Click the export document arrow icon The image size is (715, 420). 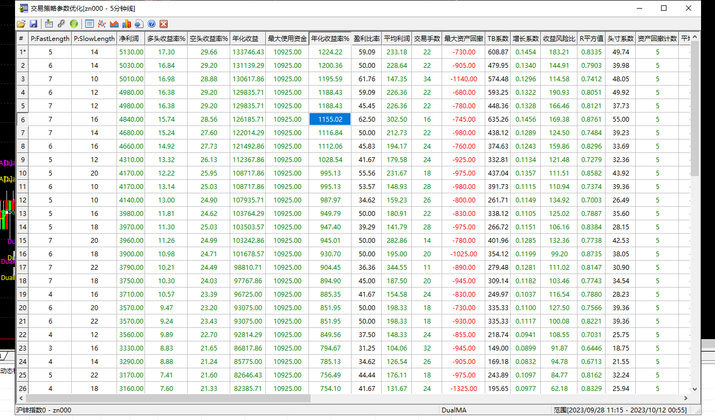click(139, 24)
